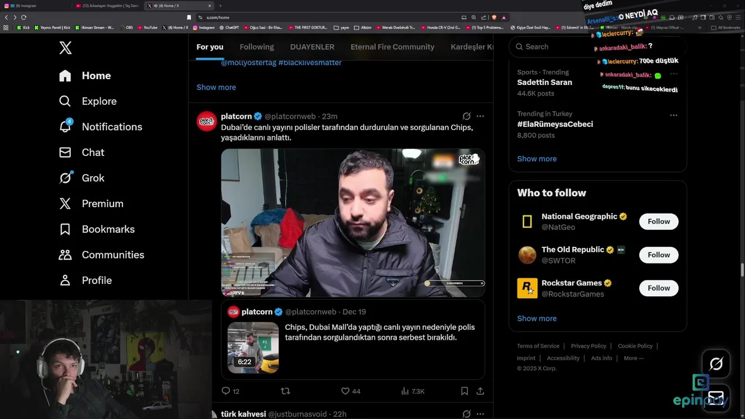The image size is (745, 419).
Task: Open the Kick bookmark in bookmarks bar
Action: pos(23,27)
